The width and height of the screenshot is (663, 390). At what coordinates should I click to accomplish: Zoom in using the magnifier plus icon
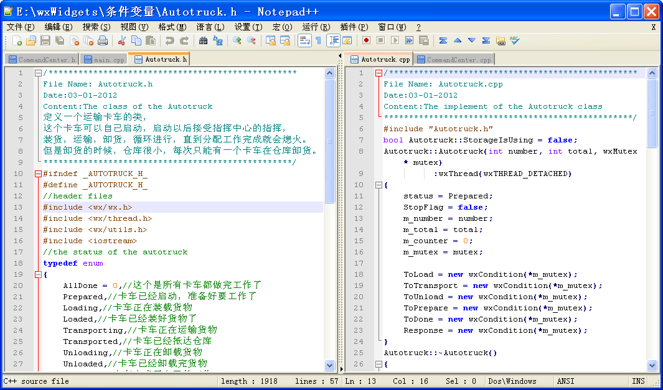coord(237,40)
